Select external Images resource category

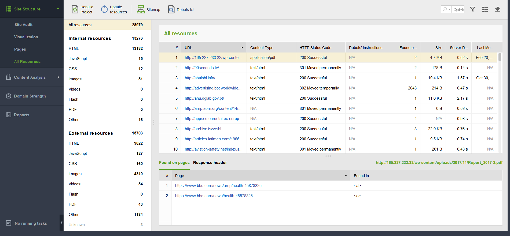click(75, 174)
